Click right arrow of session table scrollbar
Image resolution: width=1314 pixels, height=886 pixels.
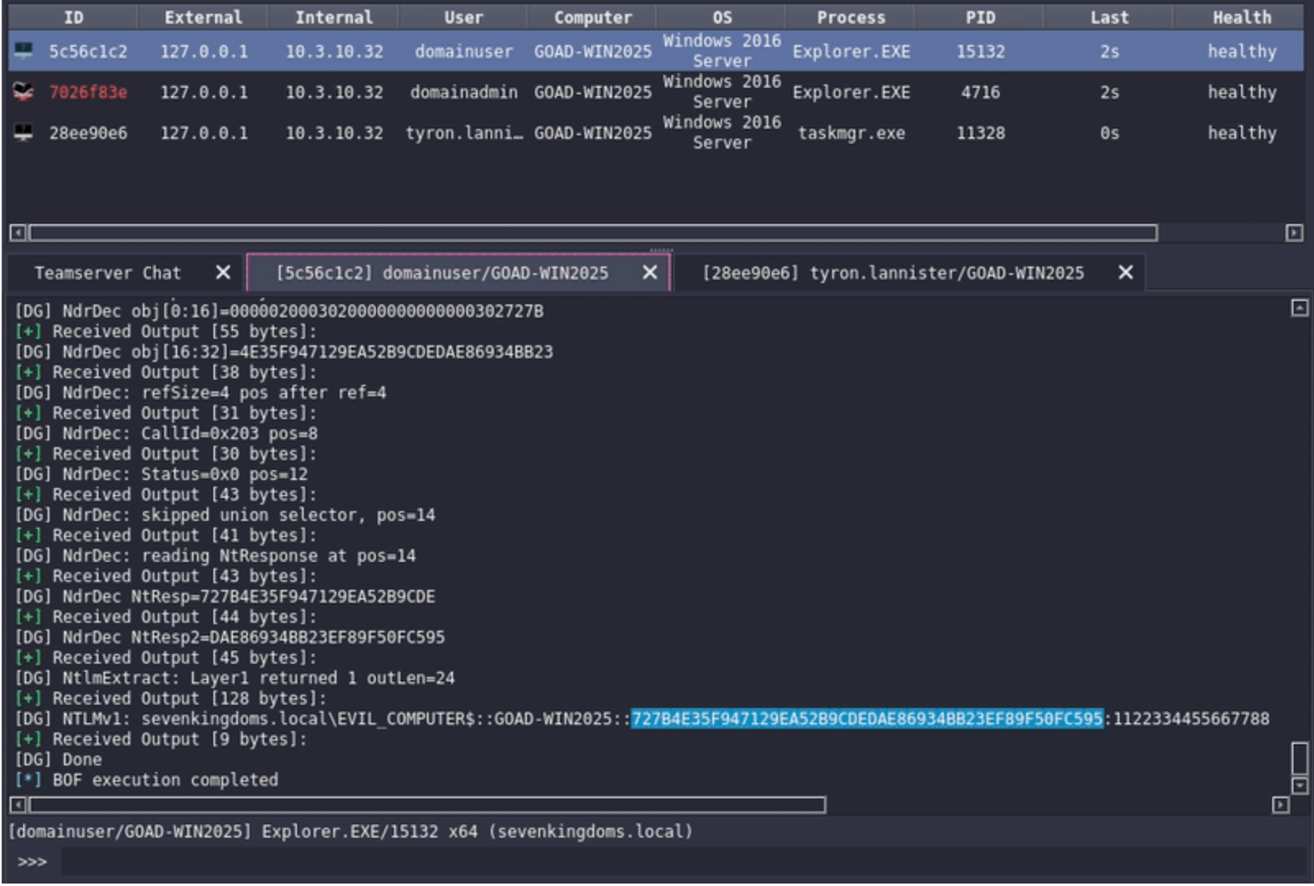[1293, 233]
